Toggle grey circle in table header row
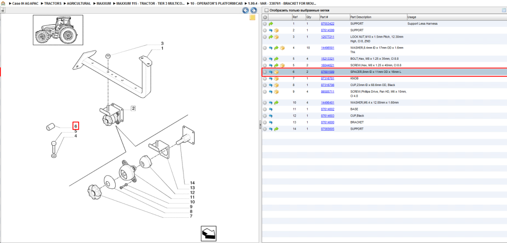The image size is (507, 243). 265,17
